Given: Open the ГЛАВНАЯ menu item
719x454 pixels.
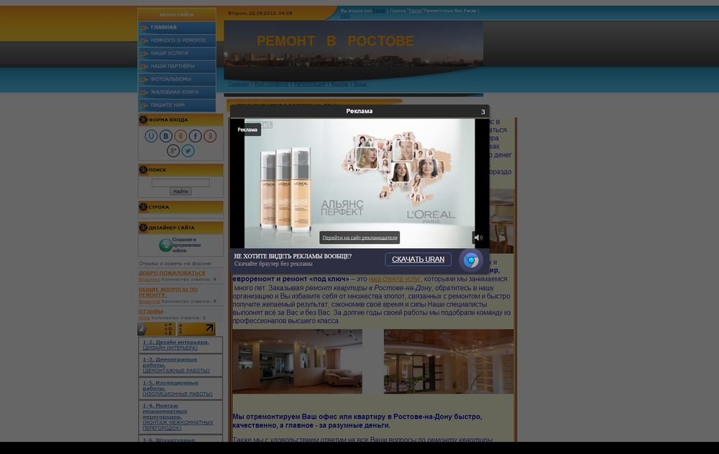Looking at the screenshot, I should coord(177,27).
